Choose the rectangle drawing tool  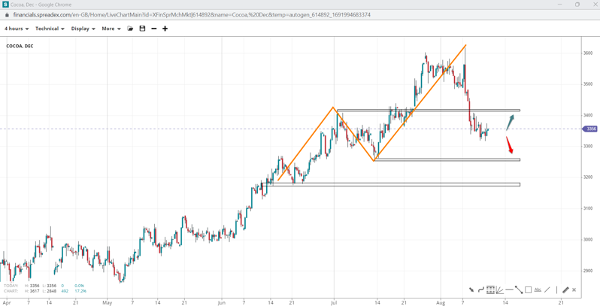coord(528,289)
